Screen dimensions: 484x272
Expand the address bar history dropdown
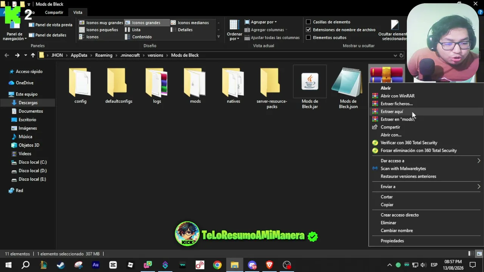coord(395,55)
